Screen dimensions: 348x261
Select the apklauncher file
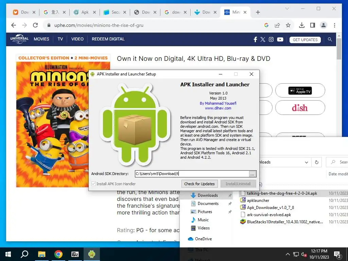click(x=258, y=201)
